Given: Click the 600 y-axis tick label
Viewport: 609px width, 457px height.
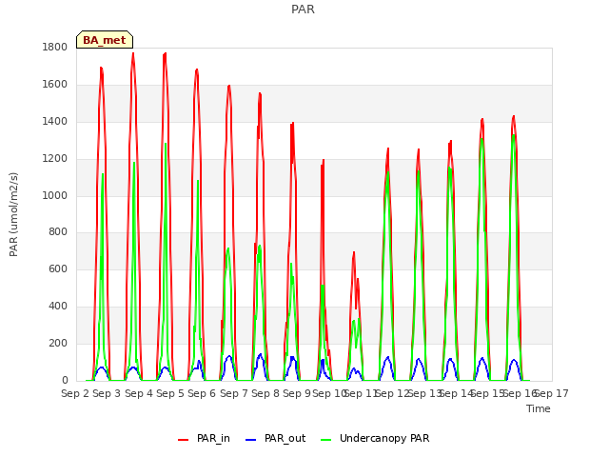Looking at the screenshot, I should point(58,268).
